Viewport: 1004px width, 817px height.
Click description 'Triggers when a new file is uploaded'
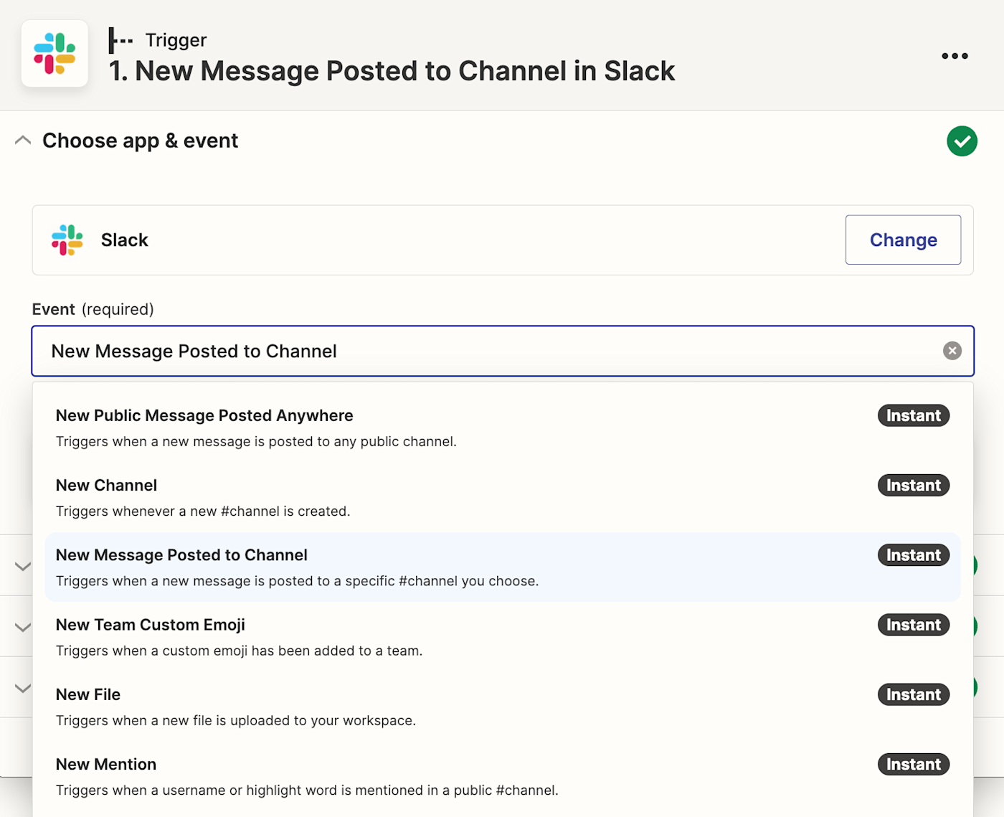[236, 721]
